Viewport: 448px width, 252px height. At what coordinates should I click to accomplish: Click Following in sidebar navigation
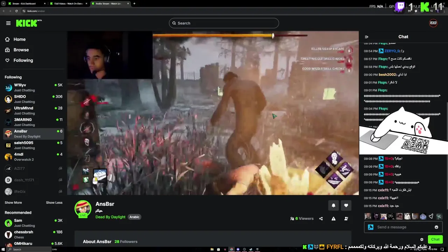(x=23, y=61)
